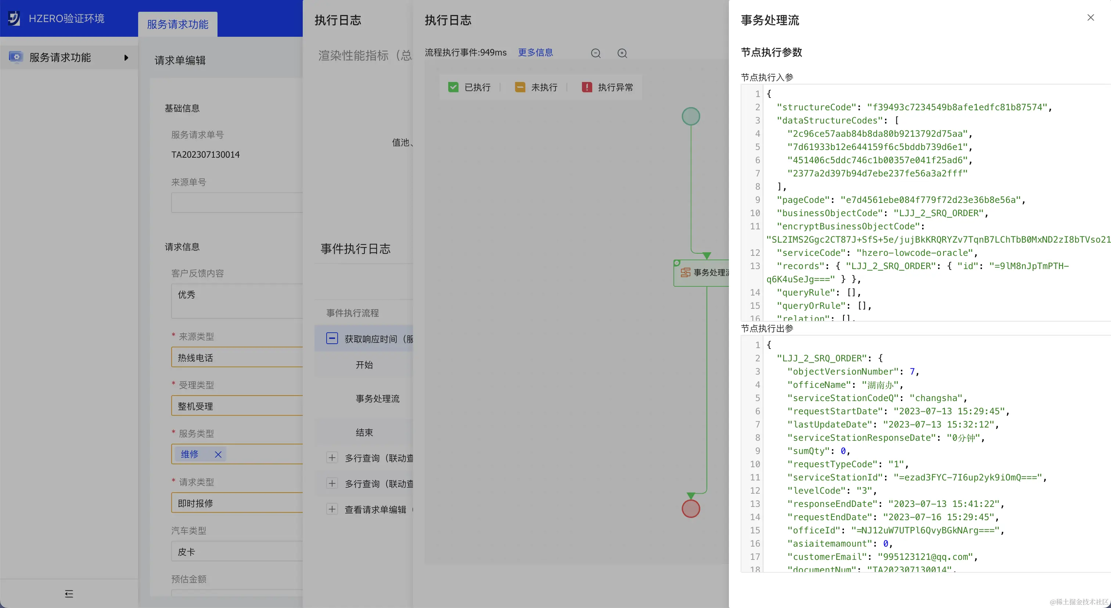Image resolution: width=1111 pixels, height=608 pixels.
Task: Open the 更多信息 link
Action: 535,53
